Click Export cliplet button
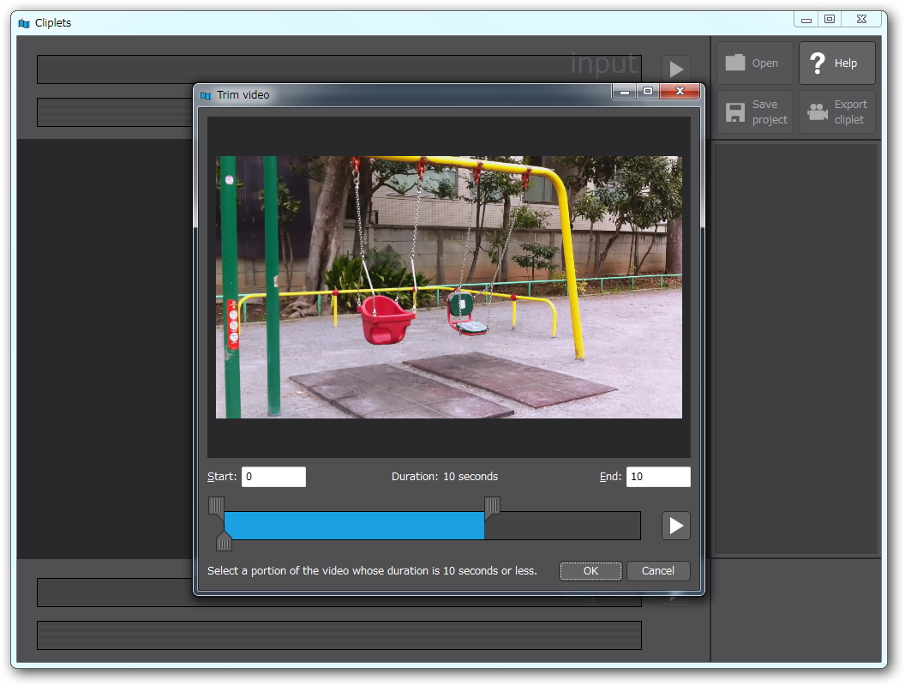Viewport: 905px width, 686px height. point(837,112)
